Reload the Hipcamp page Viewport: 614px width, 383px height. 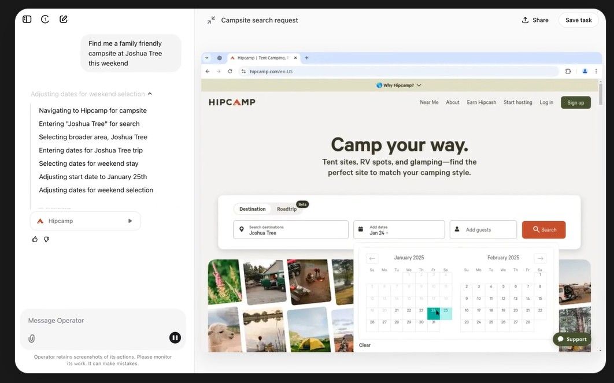(230, 71)
